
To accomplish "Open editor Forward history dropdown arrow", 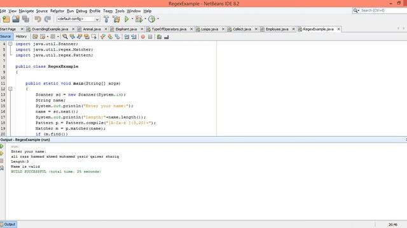I will [x=58, y=37].
